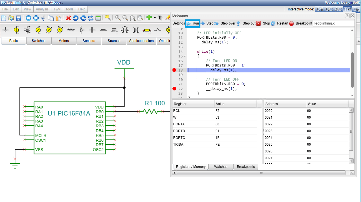
Task: Place a resistor component
Action: click(71, 30)
